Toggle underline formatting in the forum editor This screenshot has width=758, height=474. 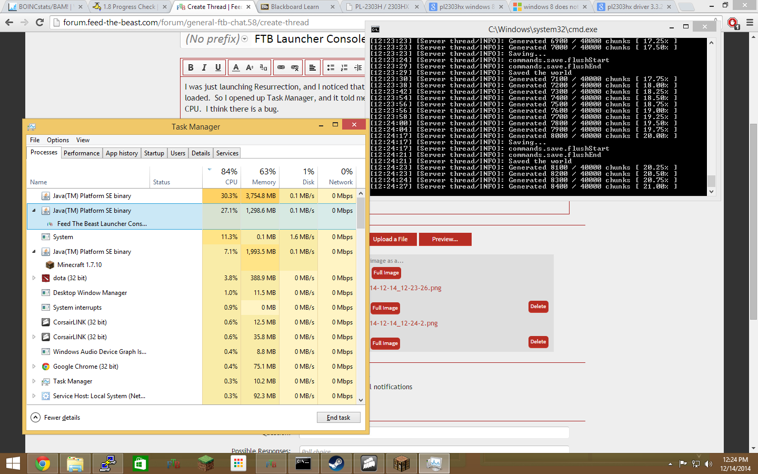218,67
